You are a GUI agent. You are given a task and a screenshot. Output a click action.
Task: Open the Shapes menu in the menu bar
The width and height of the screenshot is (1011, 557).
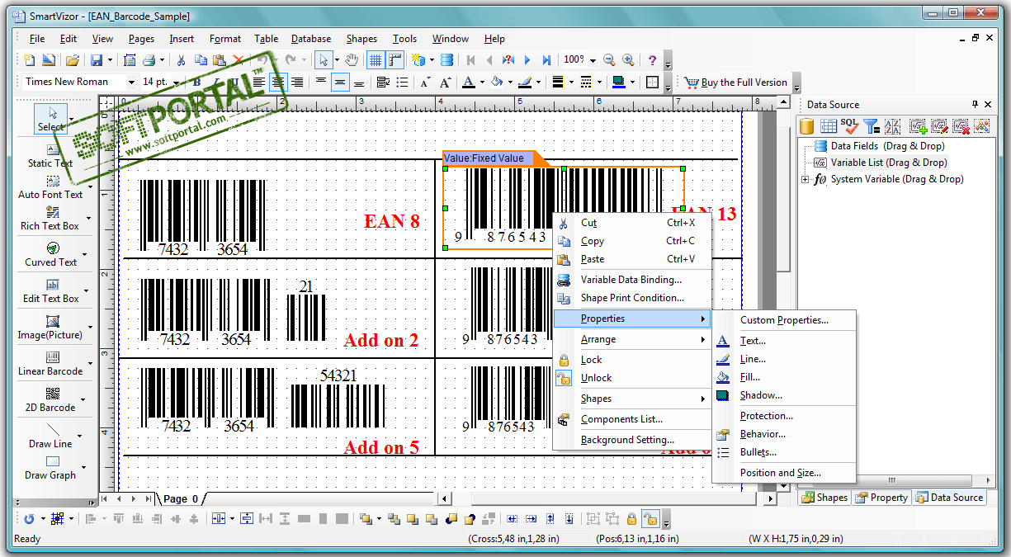click(361, 39)
